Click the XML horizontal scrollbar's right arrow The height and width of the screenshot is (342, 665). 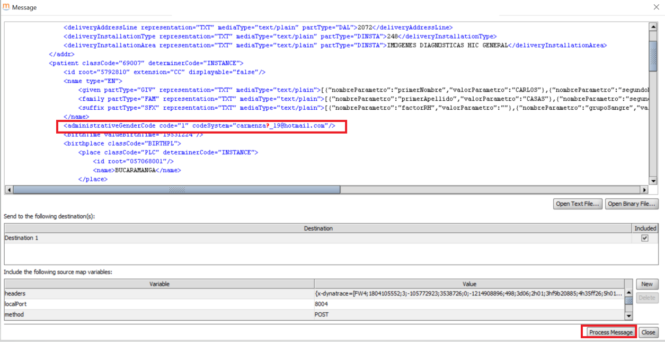click(644, 190)
